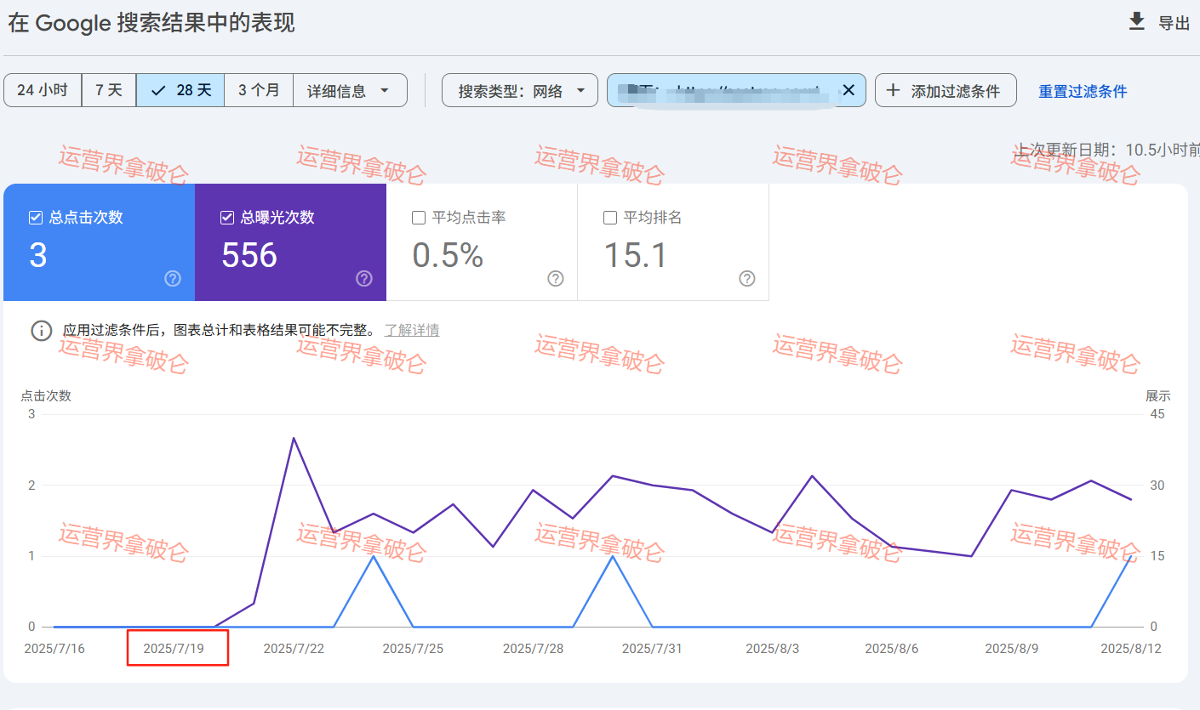Remove the page filter chip via X
The image size is (1200, 710).
click(x=848, y=90)
